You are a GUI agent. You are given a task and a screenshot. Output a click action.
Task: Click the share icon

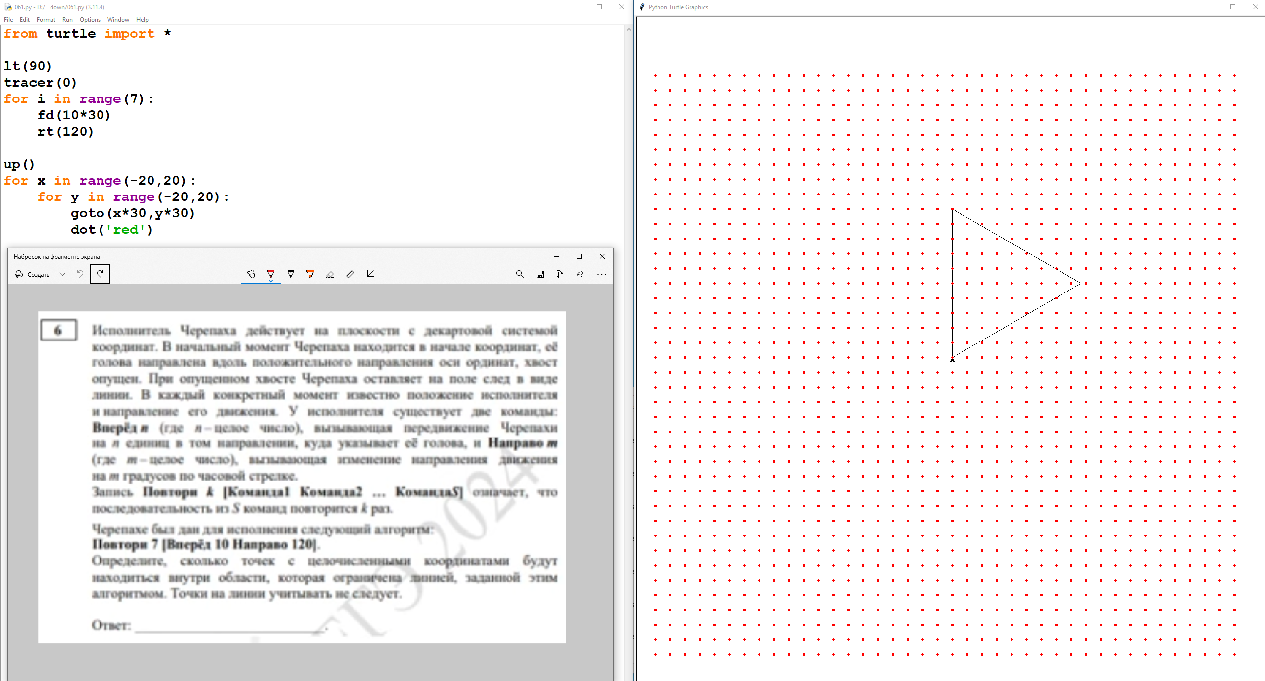coord(580,274)
